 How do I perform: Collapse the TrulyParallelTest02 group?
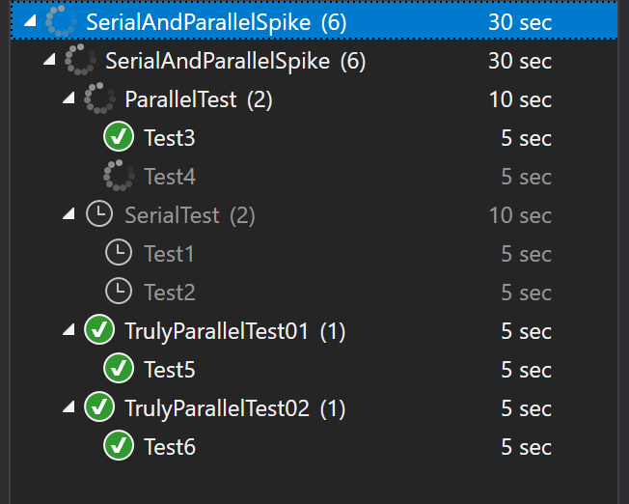point(69,407)
